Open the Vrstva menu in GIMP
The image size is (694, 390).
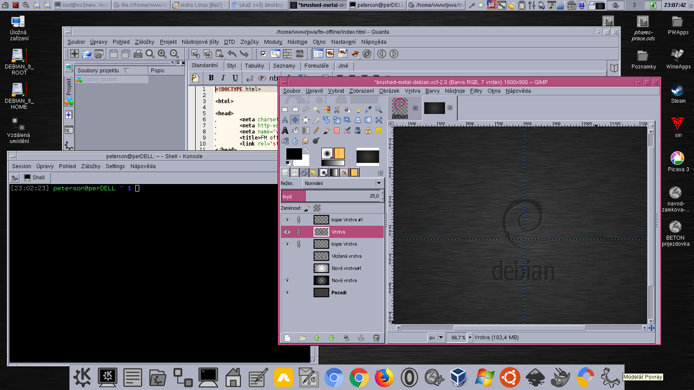click(x=412, y=91)
